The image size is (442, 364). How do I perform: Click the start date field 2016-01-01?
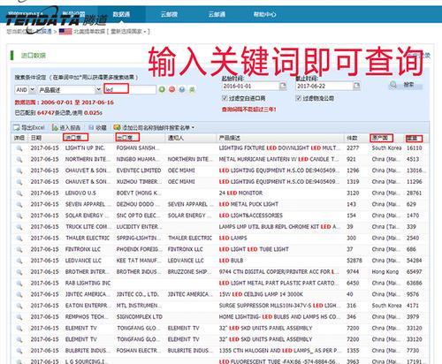pyautogui.click(x=250, y=86)
